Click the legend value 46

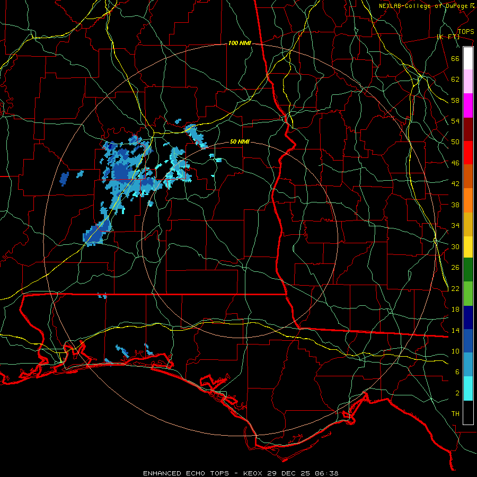click(x=455, y=163)
